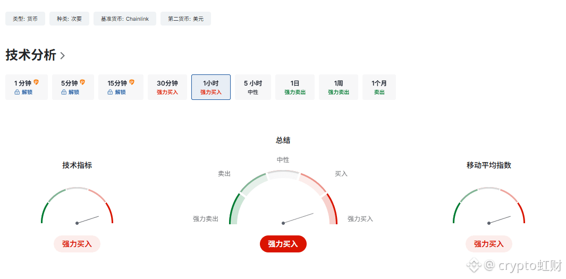Screen dimensions: 566x279
Task: Switch to the 5 小时 timeframe
Action: (253, 87)
